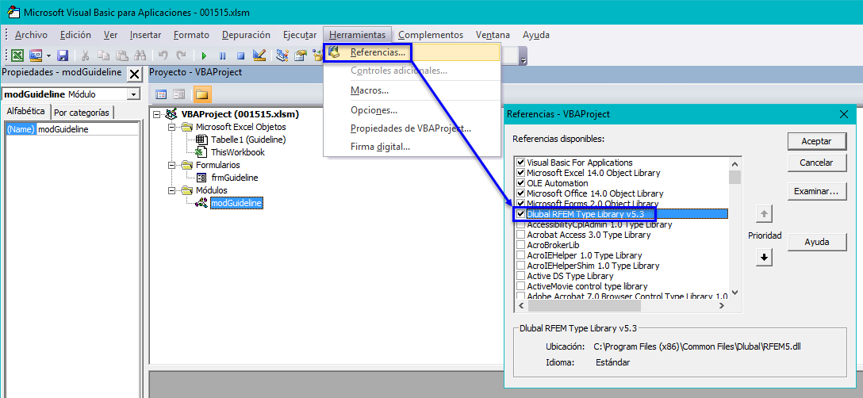Collapse Microsoft Excel Objetos folder
This screenshot has height=398, width=863.
(x=171, y=127)
